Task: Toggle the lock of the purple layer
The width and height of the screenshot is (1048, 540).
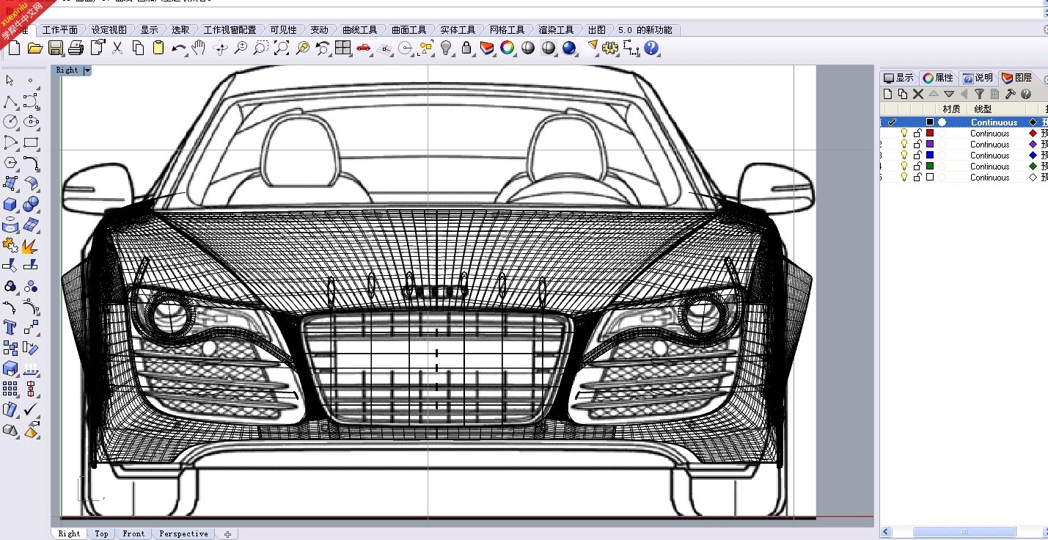Action: pyautogui.click(x=917, y=145)
